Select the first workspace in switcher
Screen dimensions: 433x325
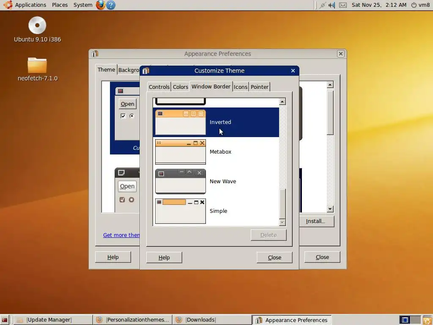pos(405,320)
